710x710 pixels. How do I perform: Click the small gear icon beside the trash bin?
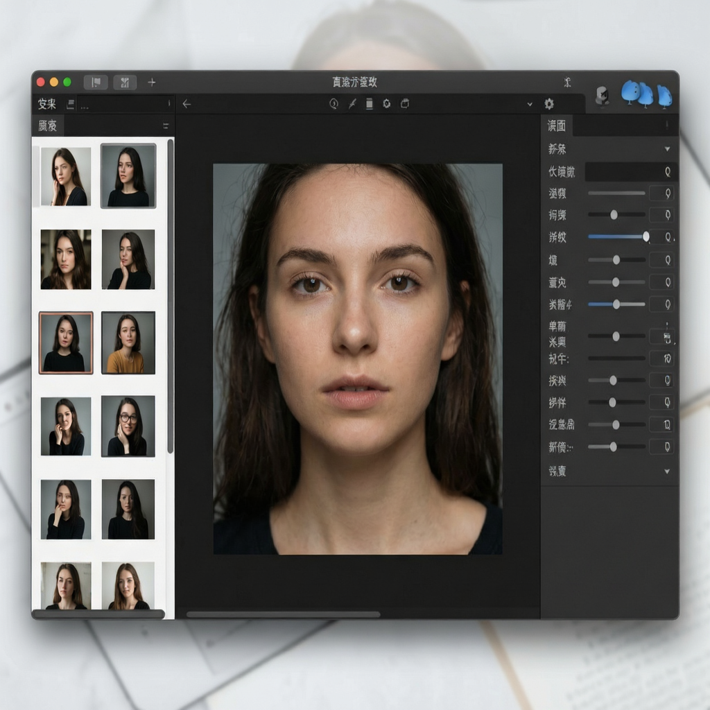[387, 104]
